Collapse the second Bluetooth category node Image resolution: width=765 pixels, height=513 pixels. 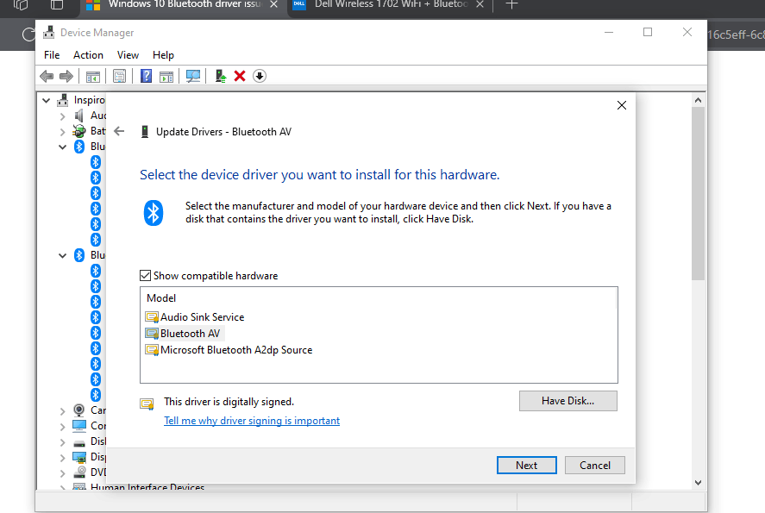tap(62, 255)
